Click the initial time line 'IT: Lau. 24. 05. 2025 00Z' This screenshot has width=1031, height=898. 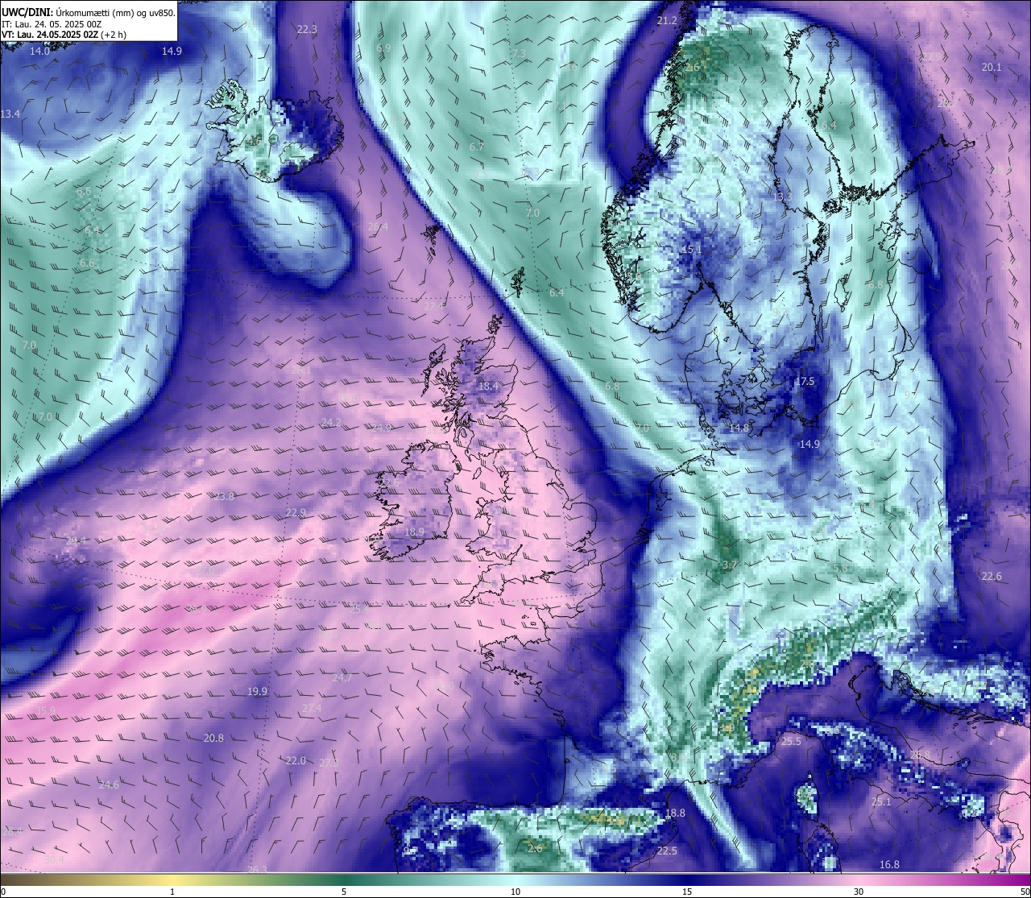[x=52, y=24]
